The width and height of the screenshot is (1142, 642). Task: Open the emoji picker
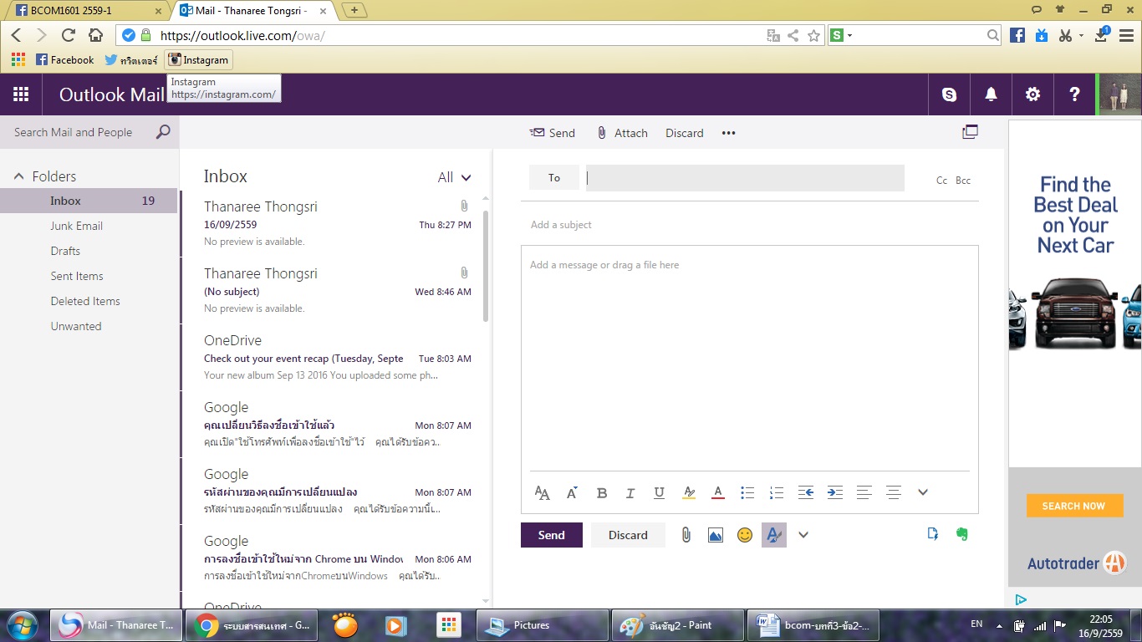pyautogui.click(x=745, y=535)
